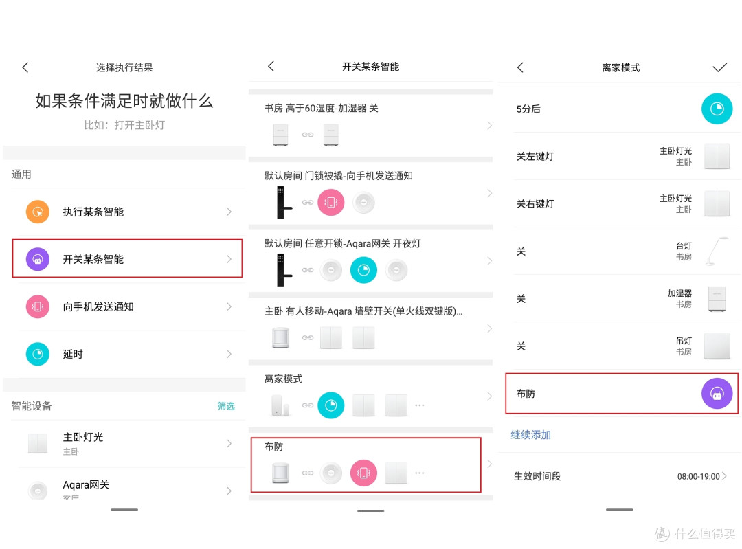This screenshot has width=742, height=549.
Task: Tap ellipsis more icon in 布防 automation
Action: pyautogui.click(x=419, y=473)
